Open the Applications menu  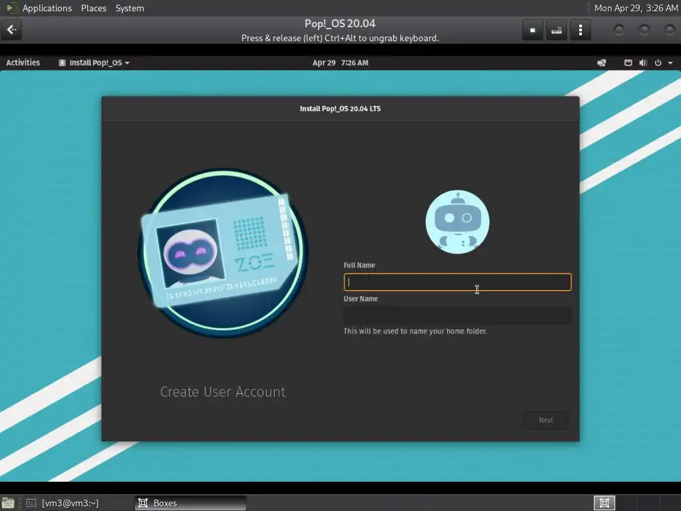point(47,8)
